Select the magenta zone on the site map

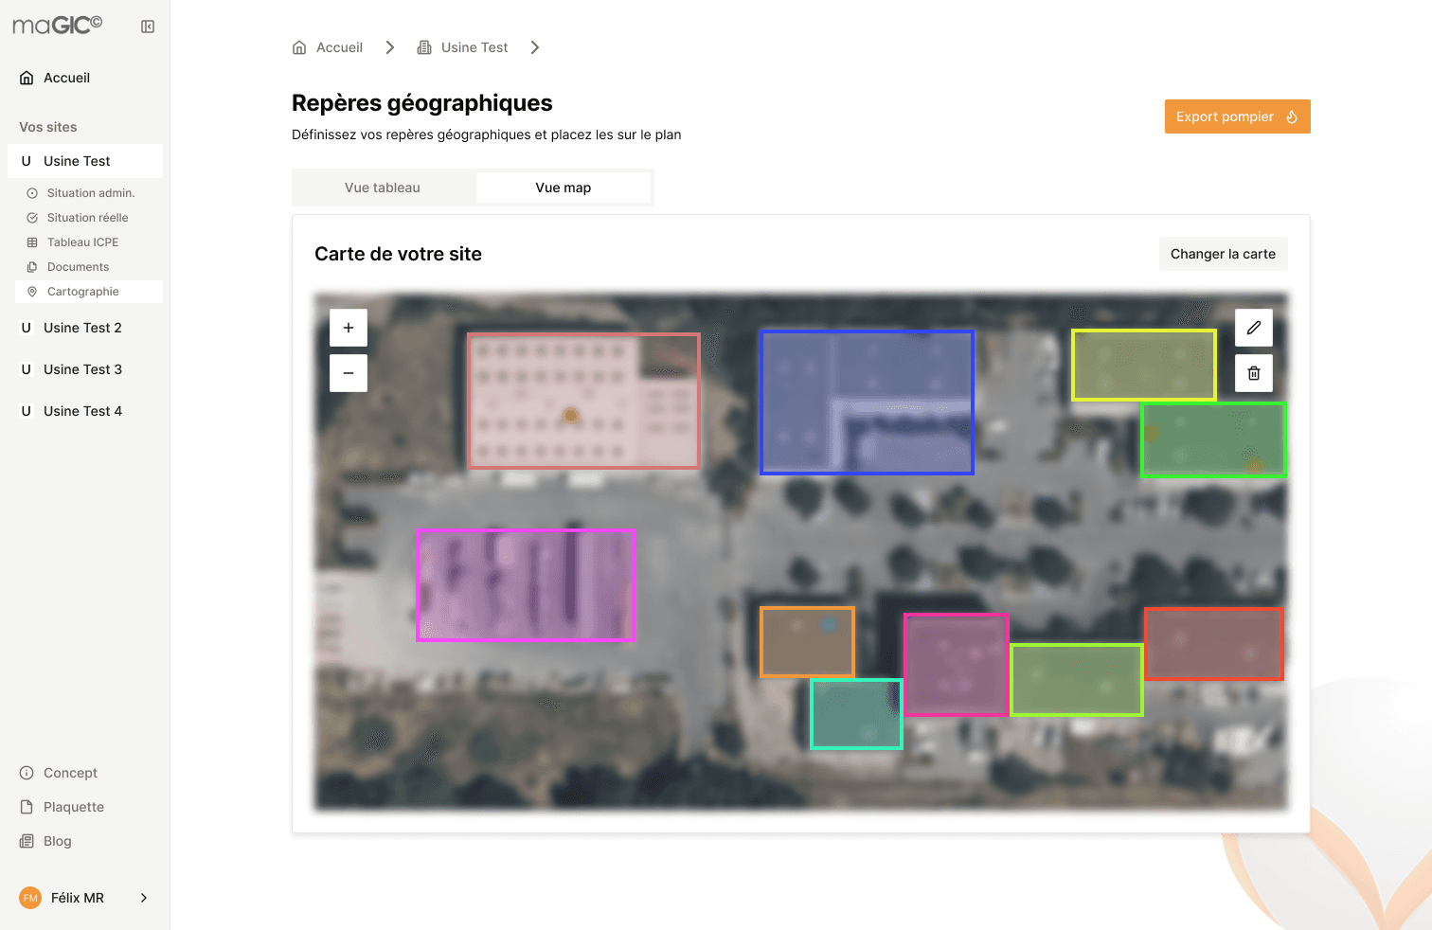click(x=526, y=584)
